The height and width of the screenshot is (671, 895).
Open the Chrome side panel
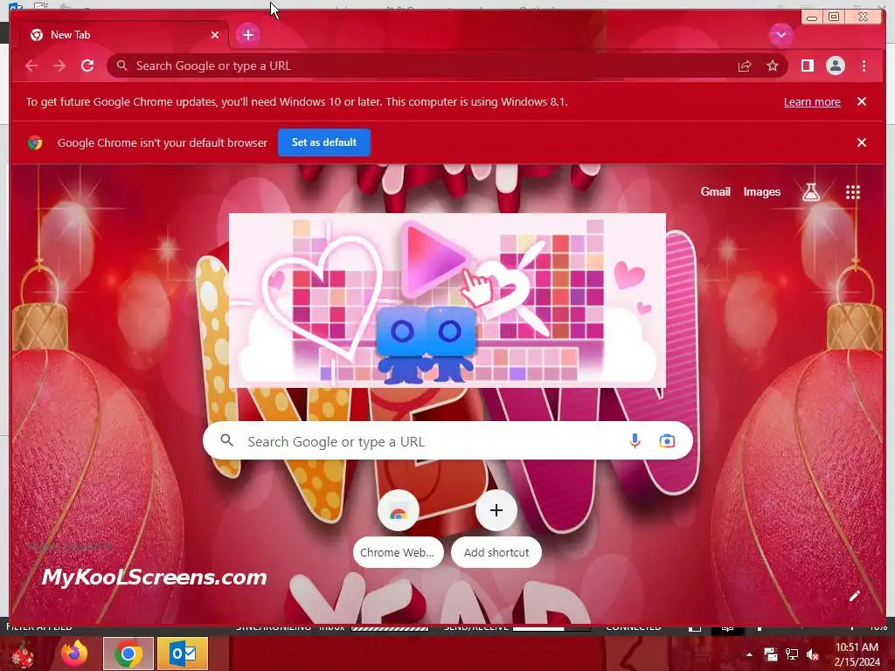click(807, 66)
